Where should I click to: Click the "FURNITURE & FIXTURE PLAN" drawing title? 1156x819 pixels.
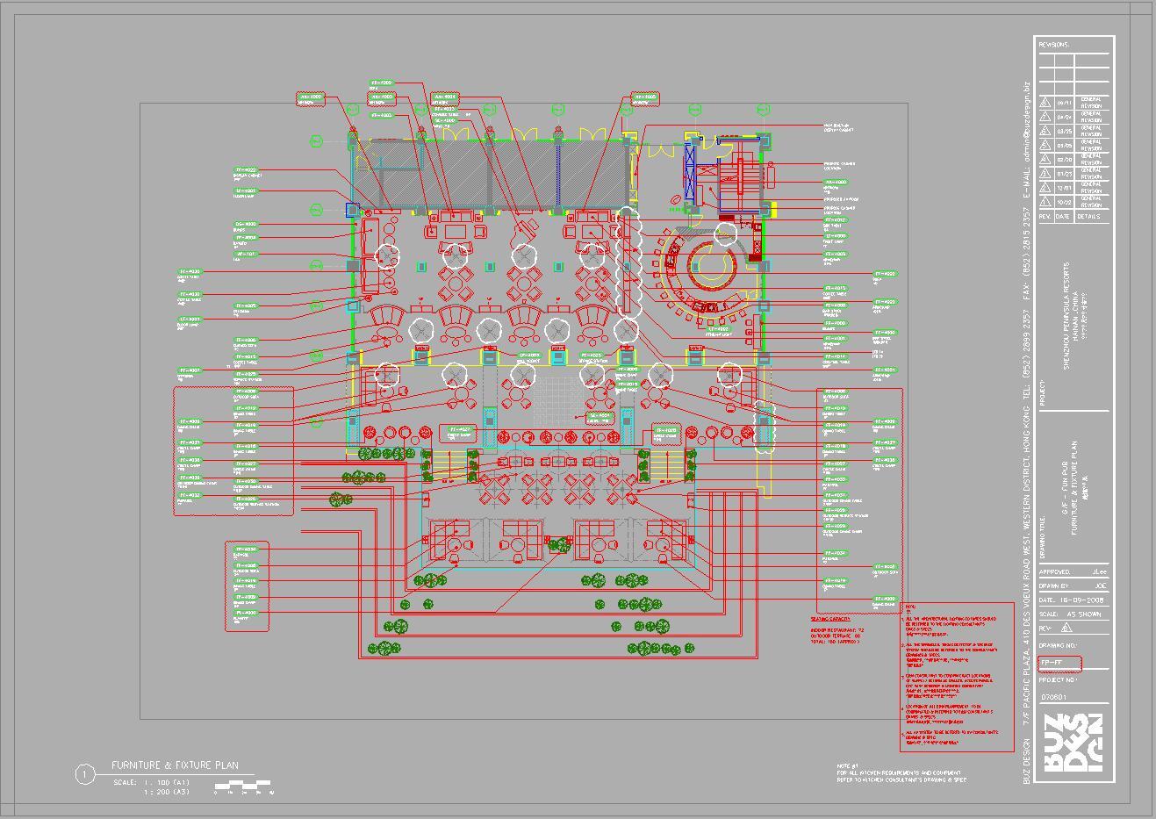[x=175, y=765]
